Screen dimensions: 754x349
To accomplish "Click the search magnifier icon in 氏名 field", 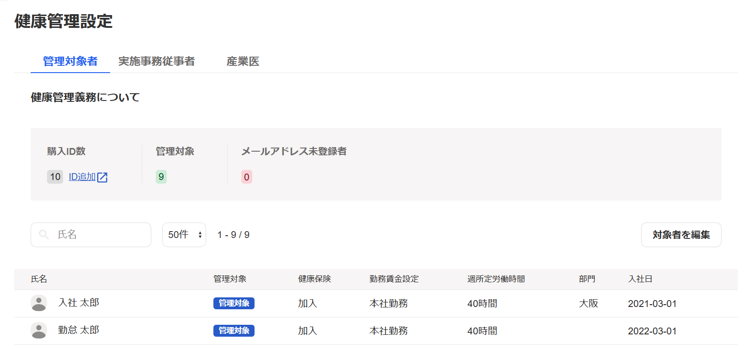I will pos(44,235).
